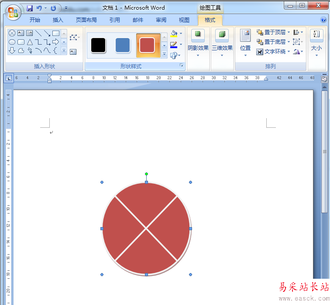
Task: Insert a horizontal text box shape
Action: pos(21,33)
